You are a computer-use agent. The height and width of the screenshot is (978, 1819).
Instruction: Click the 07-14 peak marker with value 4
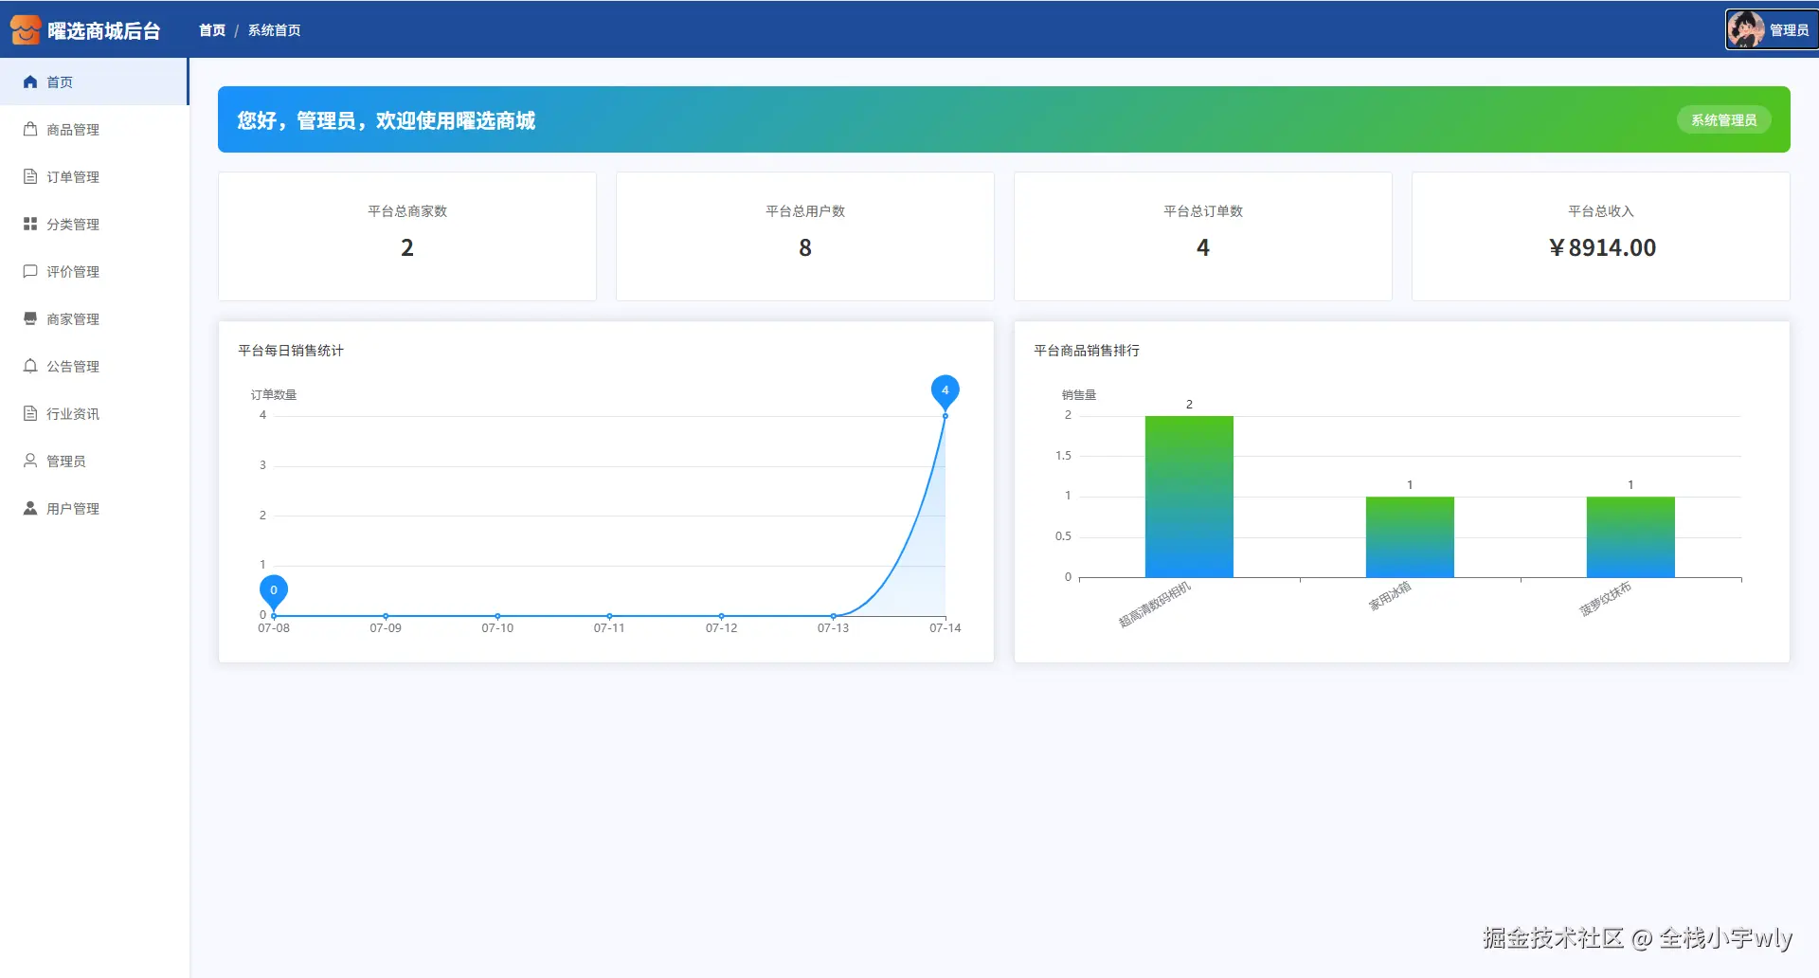tap(945, 391)
